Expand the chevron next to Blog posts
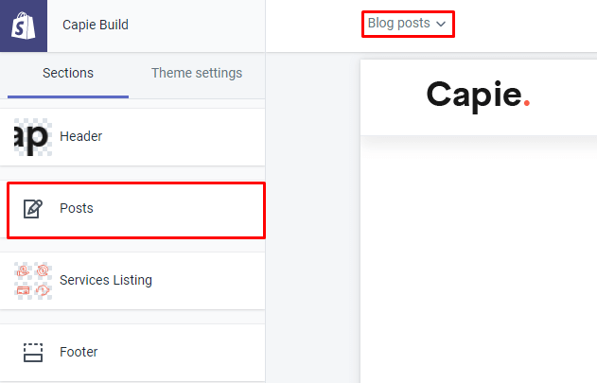 click(x=441, y=24)
